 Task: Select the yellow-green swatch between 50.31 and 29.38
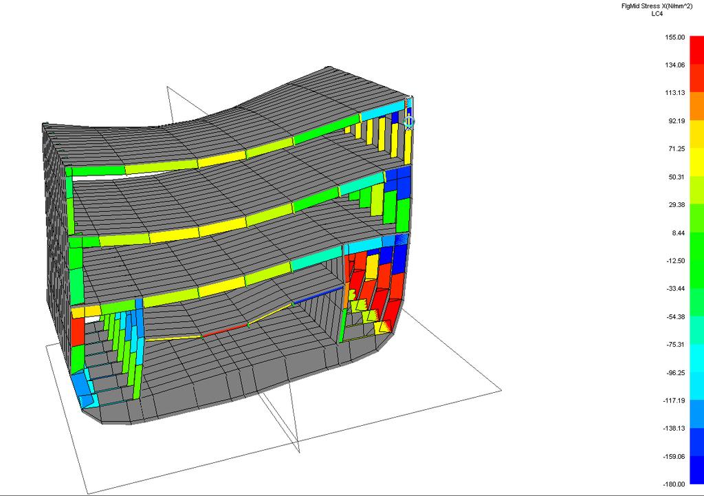[697, 190]
